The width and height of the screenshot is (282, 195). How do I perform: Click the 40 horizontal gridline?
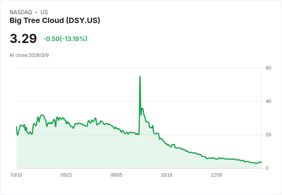click(139, 101)
